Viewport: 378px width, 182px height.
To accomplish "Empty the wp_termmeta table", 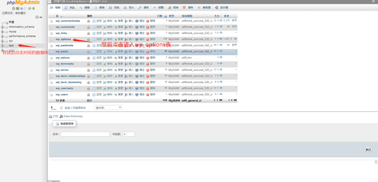I will point(140,64).
